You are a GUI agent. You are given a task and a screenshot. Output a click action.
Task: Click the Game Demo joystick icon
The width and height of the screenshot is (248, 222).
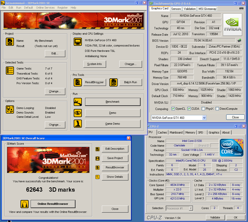coord(78,124)
